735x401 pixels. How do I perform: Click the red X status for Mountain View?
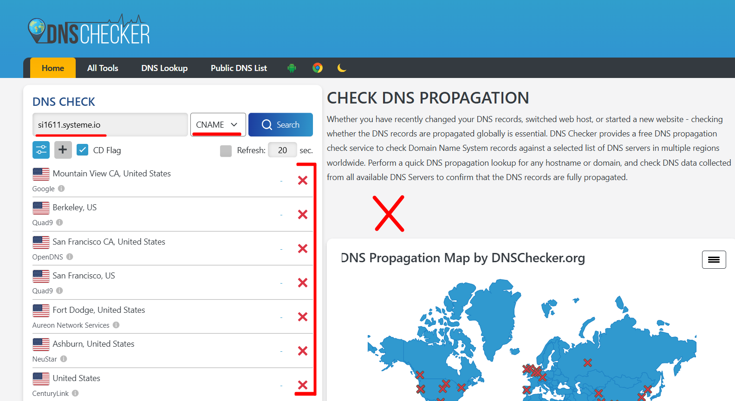tap(303, 181)
